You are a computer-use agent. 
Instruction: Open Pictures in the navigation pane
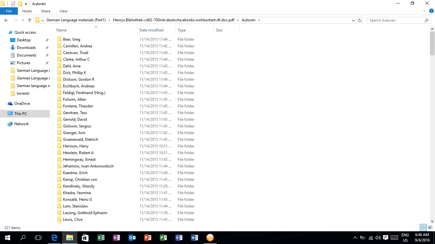(24, 63)
